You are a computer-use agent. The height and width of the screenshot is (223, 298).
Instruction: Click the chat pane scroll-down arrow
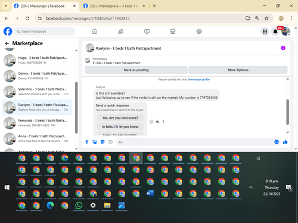287,133
